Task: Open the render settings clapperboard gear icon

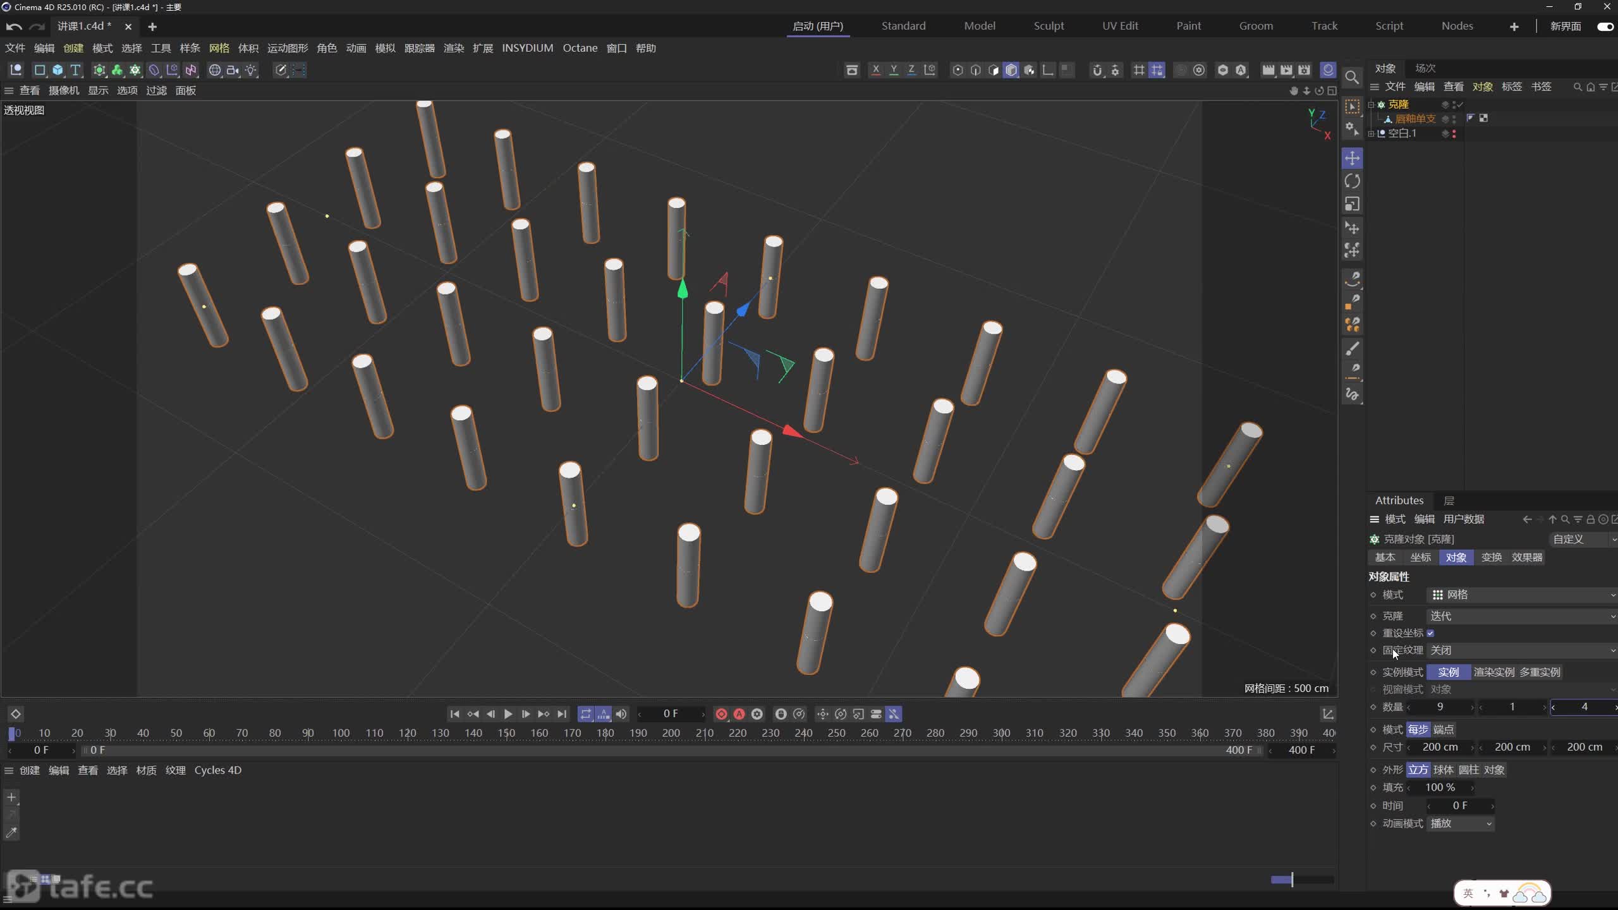Action: (x=1304, y=70)
